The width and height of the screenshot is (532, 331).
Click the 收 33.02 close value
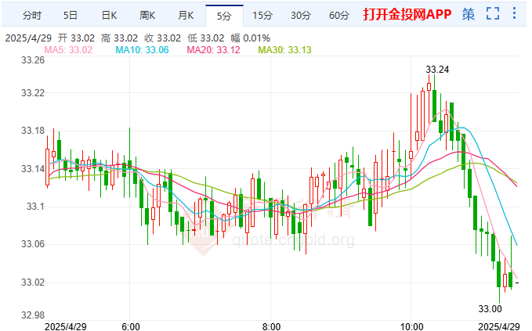[x=162, y=38]
